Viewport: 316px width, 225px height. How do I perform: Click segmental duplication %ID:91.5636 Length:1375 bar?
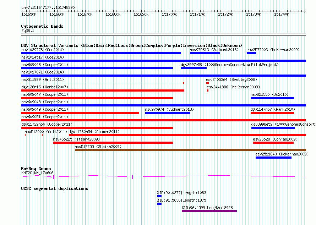coord(159,204)
